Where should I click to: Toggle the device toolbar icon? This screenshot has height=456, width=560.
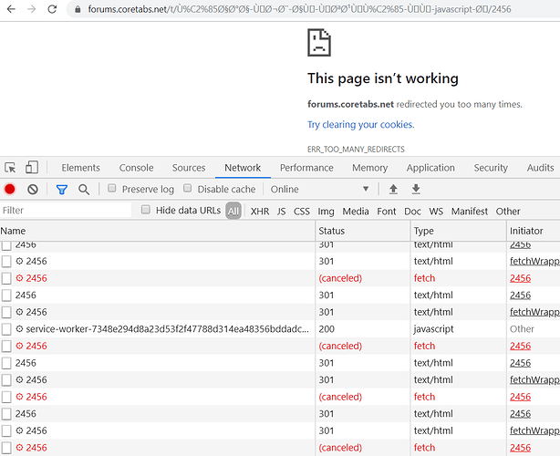pos(32,167)
